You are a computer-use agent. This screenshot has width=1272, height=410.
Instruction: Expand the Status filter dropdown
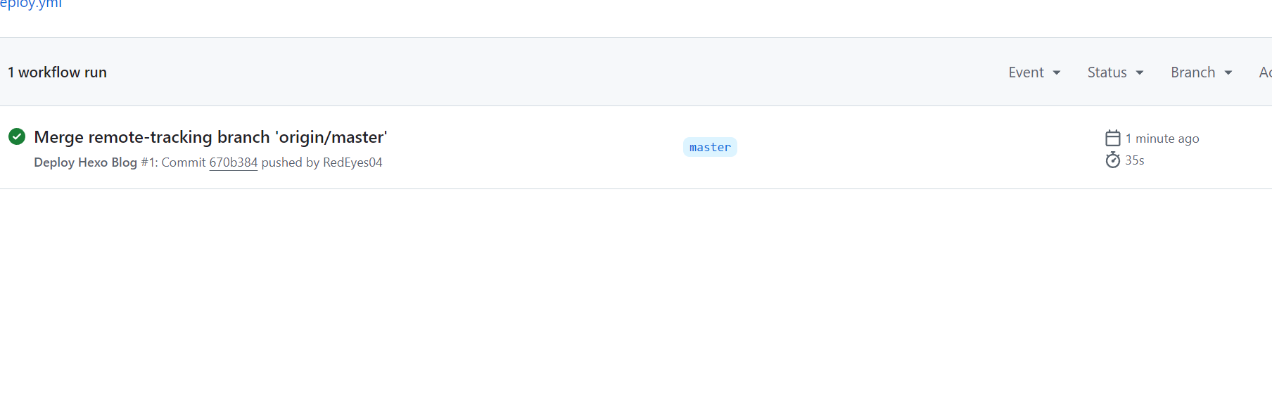point(1107,72)
